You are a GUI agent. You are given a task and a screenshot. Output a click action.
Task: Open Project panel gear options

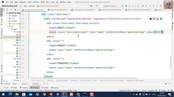(15, 10)
